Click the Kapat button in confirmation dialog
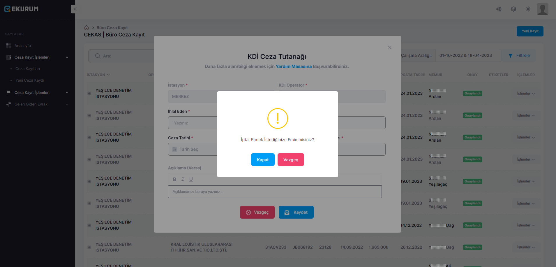This screenshot has height=267, width=556. coord(262,160)
